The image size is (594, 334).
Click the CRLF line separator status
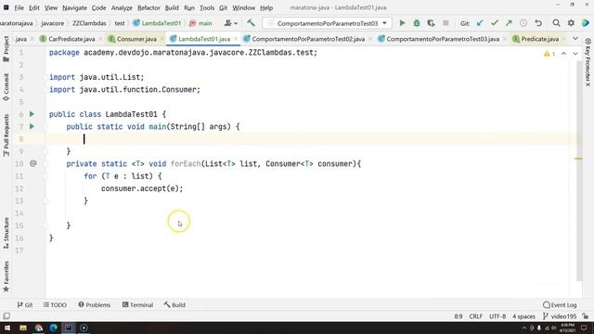coord(476,316)
